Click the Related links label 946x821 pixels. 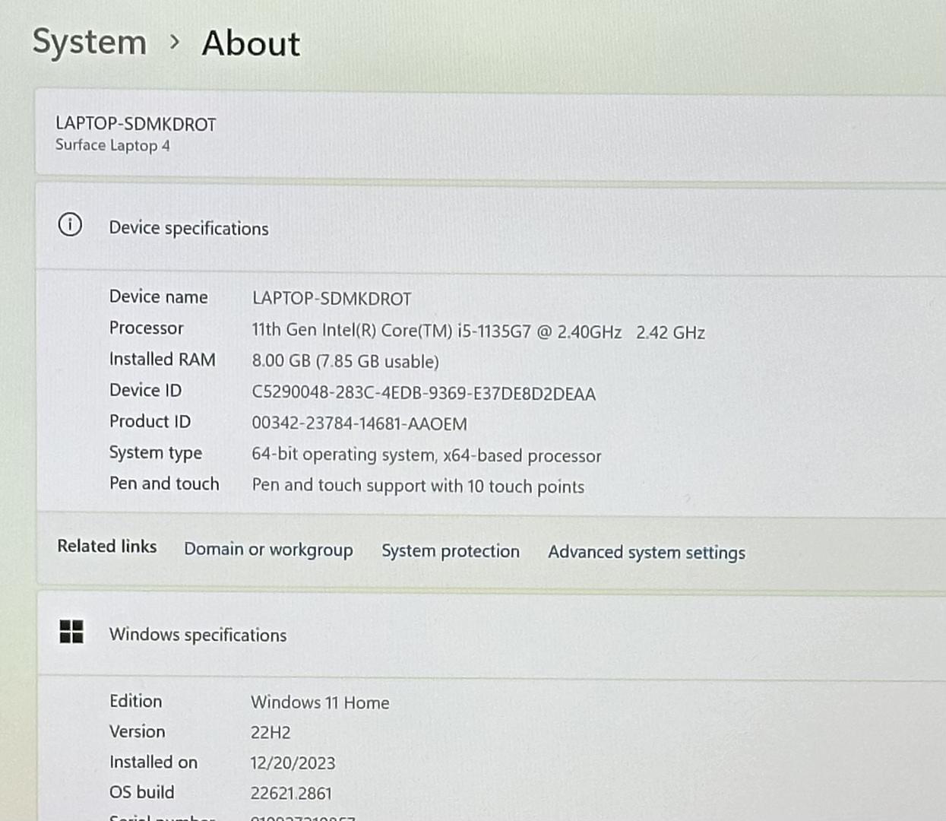[107, 547]
